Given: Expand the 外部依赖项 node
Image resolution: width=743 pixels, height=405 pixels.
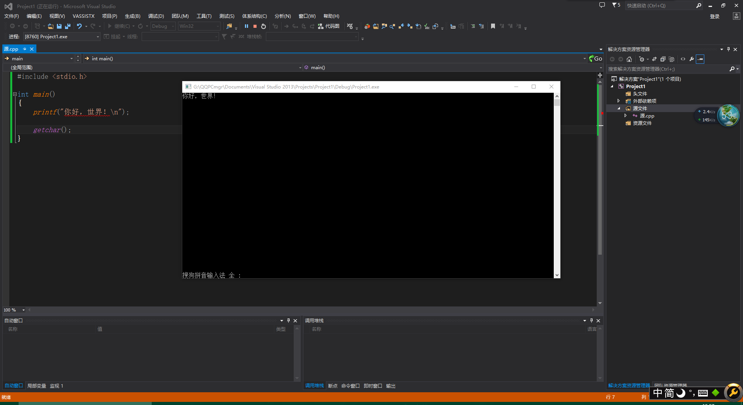Looking at the screenshot, I should pos(619,101).
